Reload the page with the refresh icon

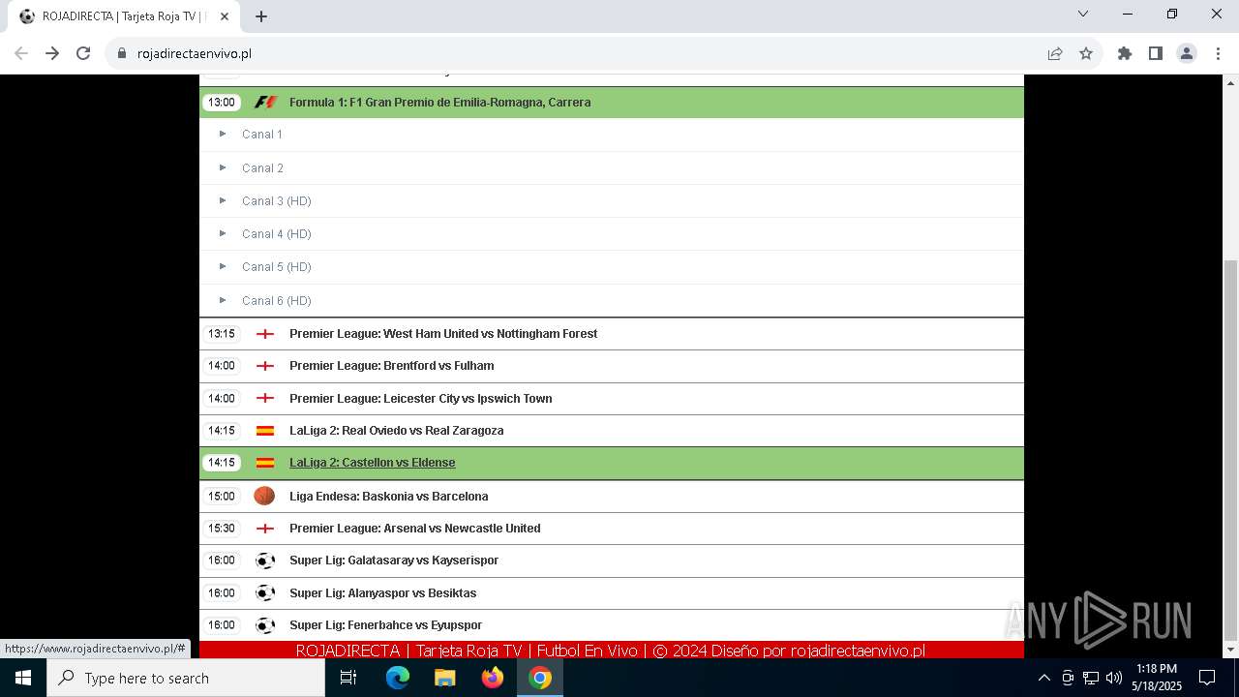(x=83, y=53)
